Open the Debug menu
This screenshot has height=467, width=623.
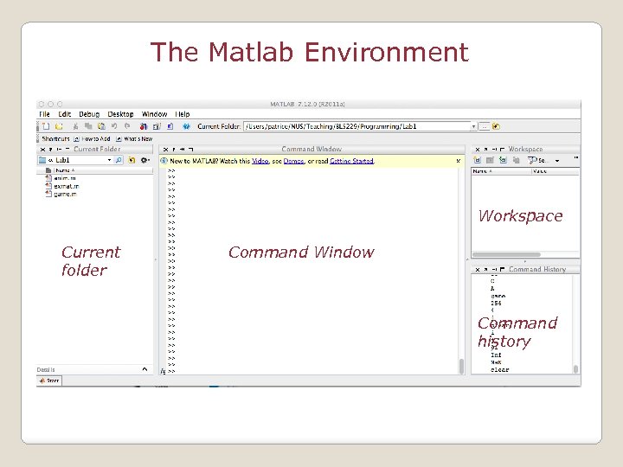[89, 114]
